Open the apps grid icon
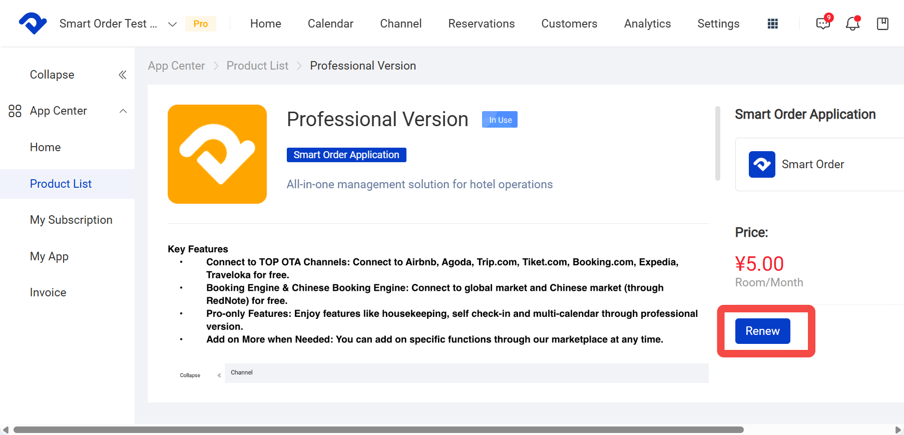 [x=773, y=24]
